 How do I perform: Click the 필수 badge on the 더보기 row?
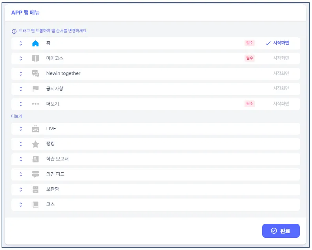(x=250, y=104)
